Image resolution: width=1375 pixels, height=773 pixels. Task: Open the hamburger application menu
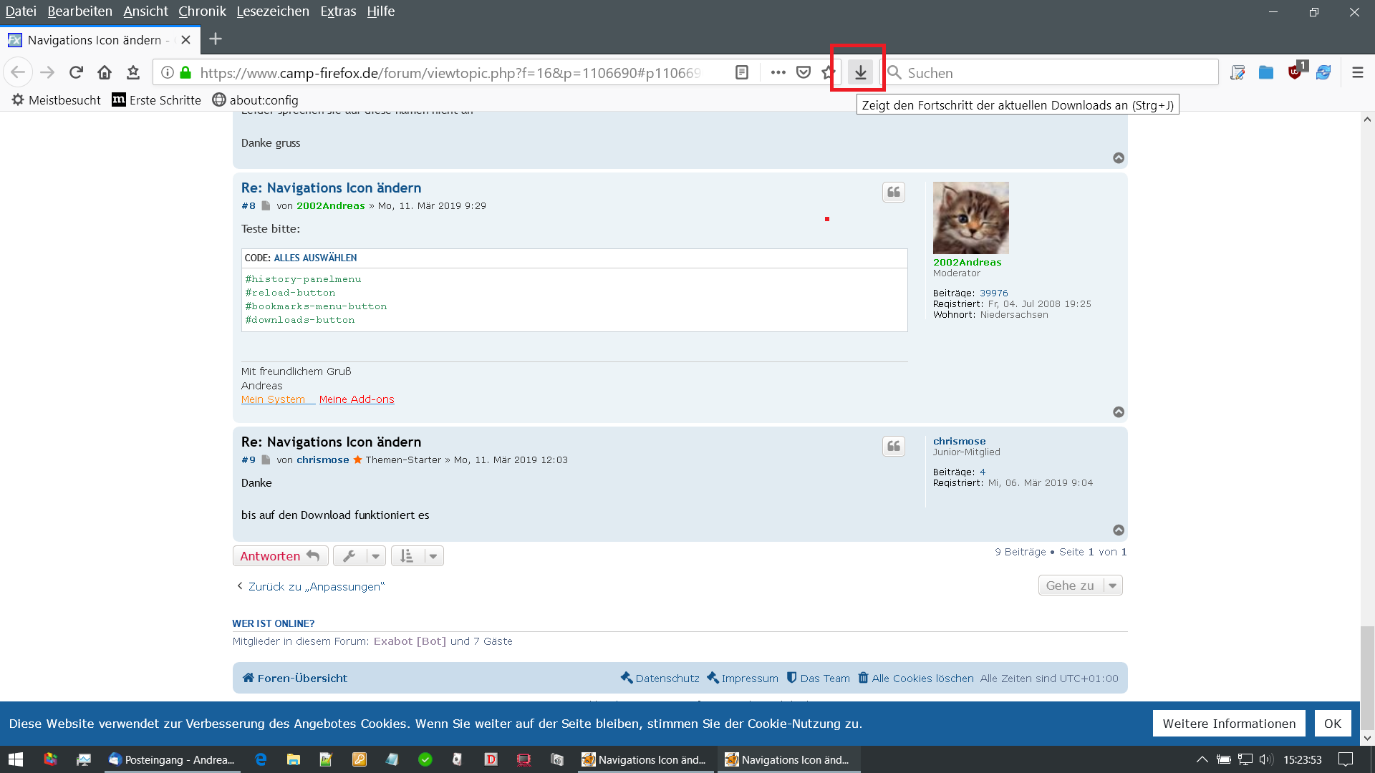coord(1357,72)
